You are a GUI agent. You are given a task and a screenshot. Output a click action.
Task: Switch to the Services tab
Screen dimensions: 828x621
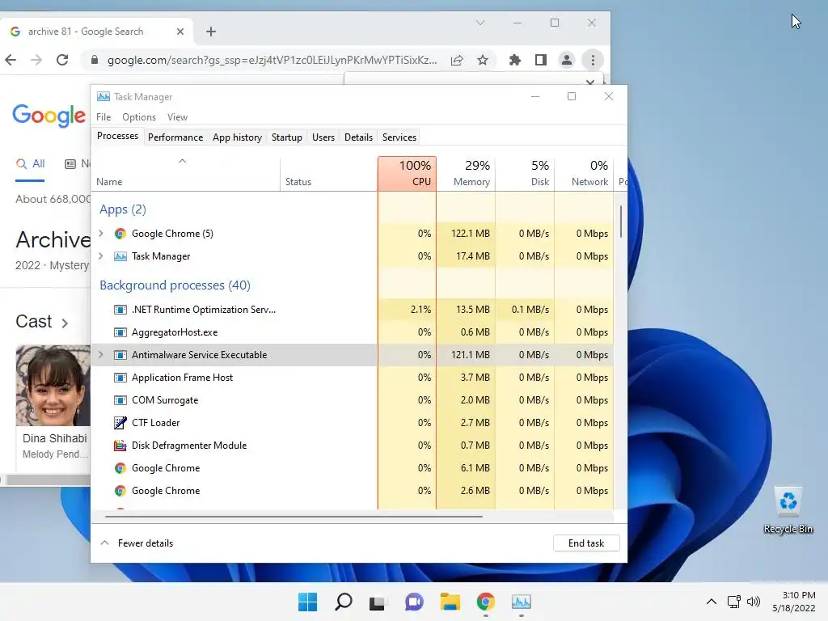coord(399,137)
